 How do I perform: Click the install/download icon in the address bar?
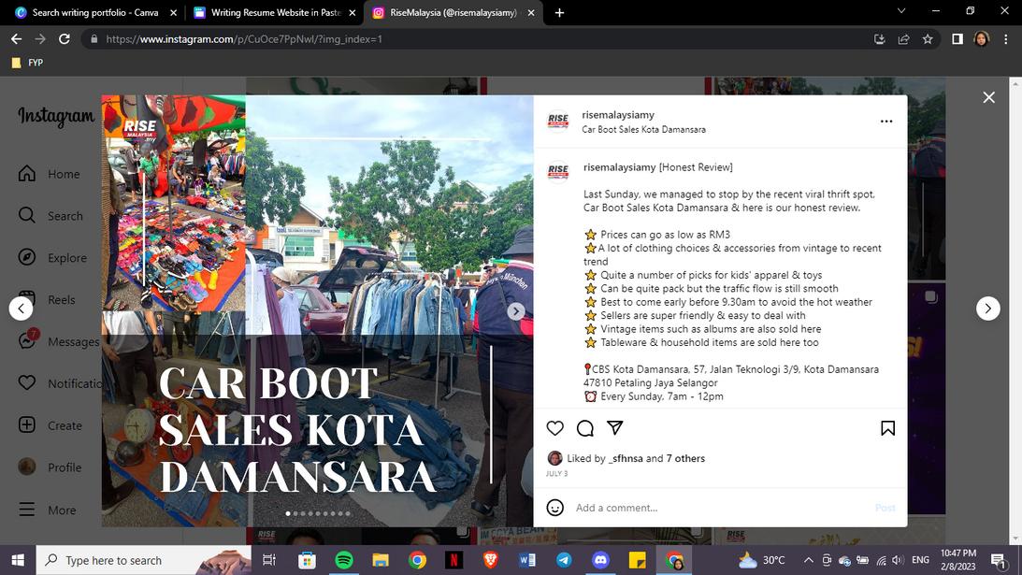pyautogui.click(x=879, y=39)
